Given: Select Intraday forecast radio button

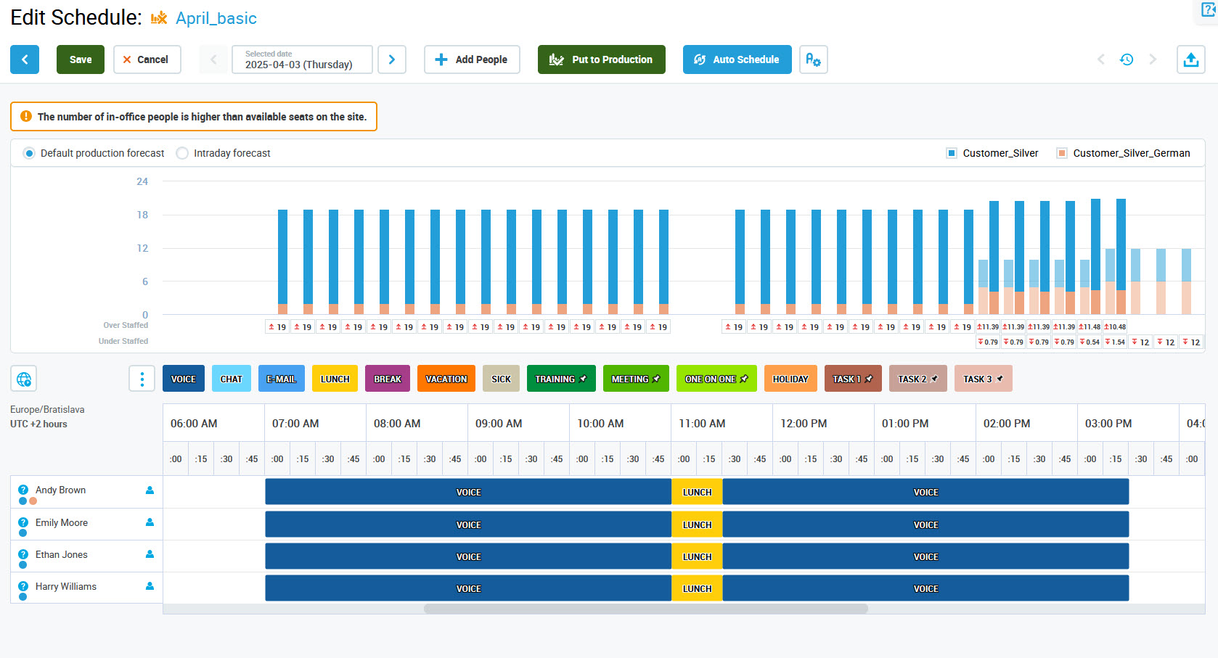Looking at the screenshot, I should 182,153.
